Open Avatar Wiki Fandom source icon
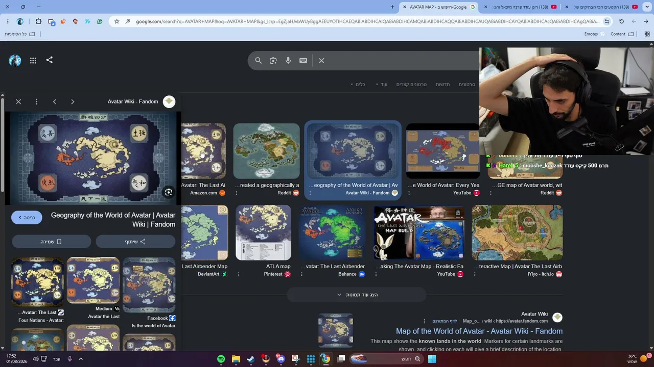Image resolution: width=654 pixels, height=367 pixels. pyautogui.click(x=169, y=101)
